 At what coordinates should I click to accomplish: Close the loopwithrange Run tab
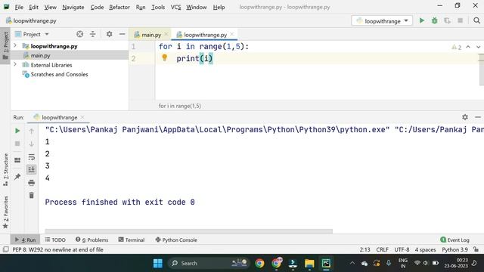point(82,118)
